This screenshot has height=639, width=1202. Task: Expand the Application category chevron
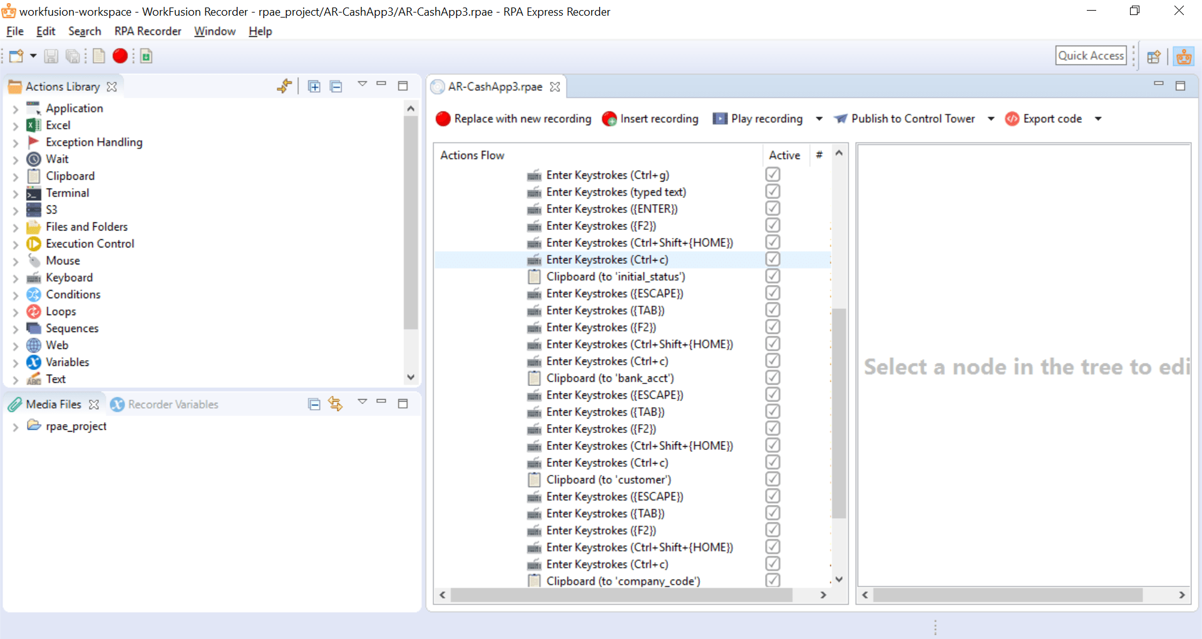pyautogui.click(x=16, y=109)
